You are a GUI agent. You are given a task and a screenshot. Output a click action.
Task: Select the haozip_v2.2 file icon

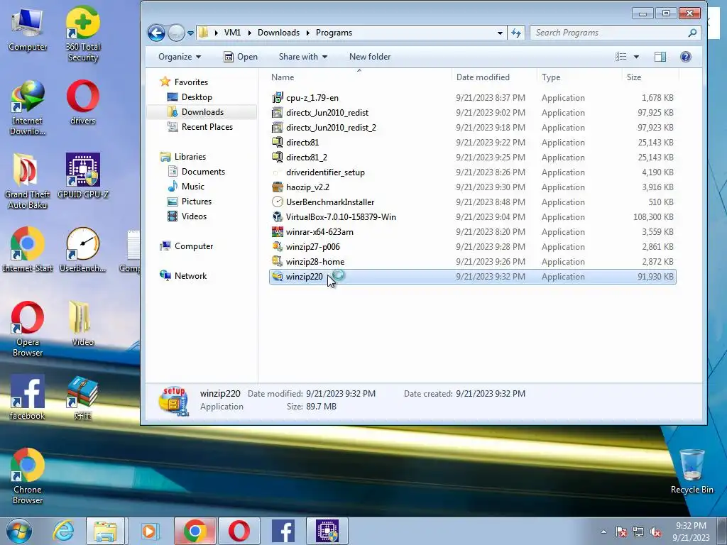(278, 187)
